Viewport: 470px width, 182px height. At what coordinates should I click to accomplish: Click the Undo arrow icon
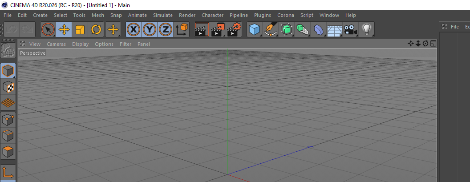(x=12, y=29)
